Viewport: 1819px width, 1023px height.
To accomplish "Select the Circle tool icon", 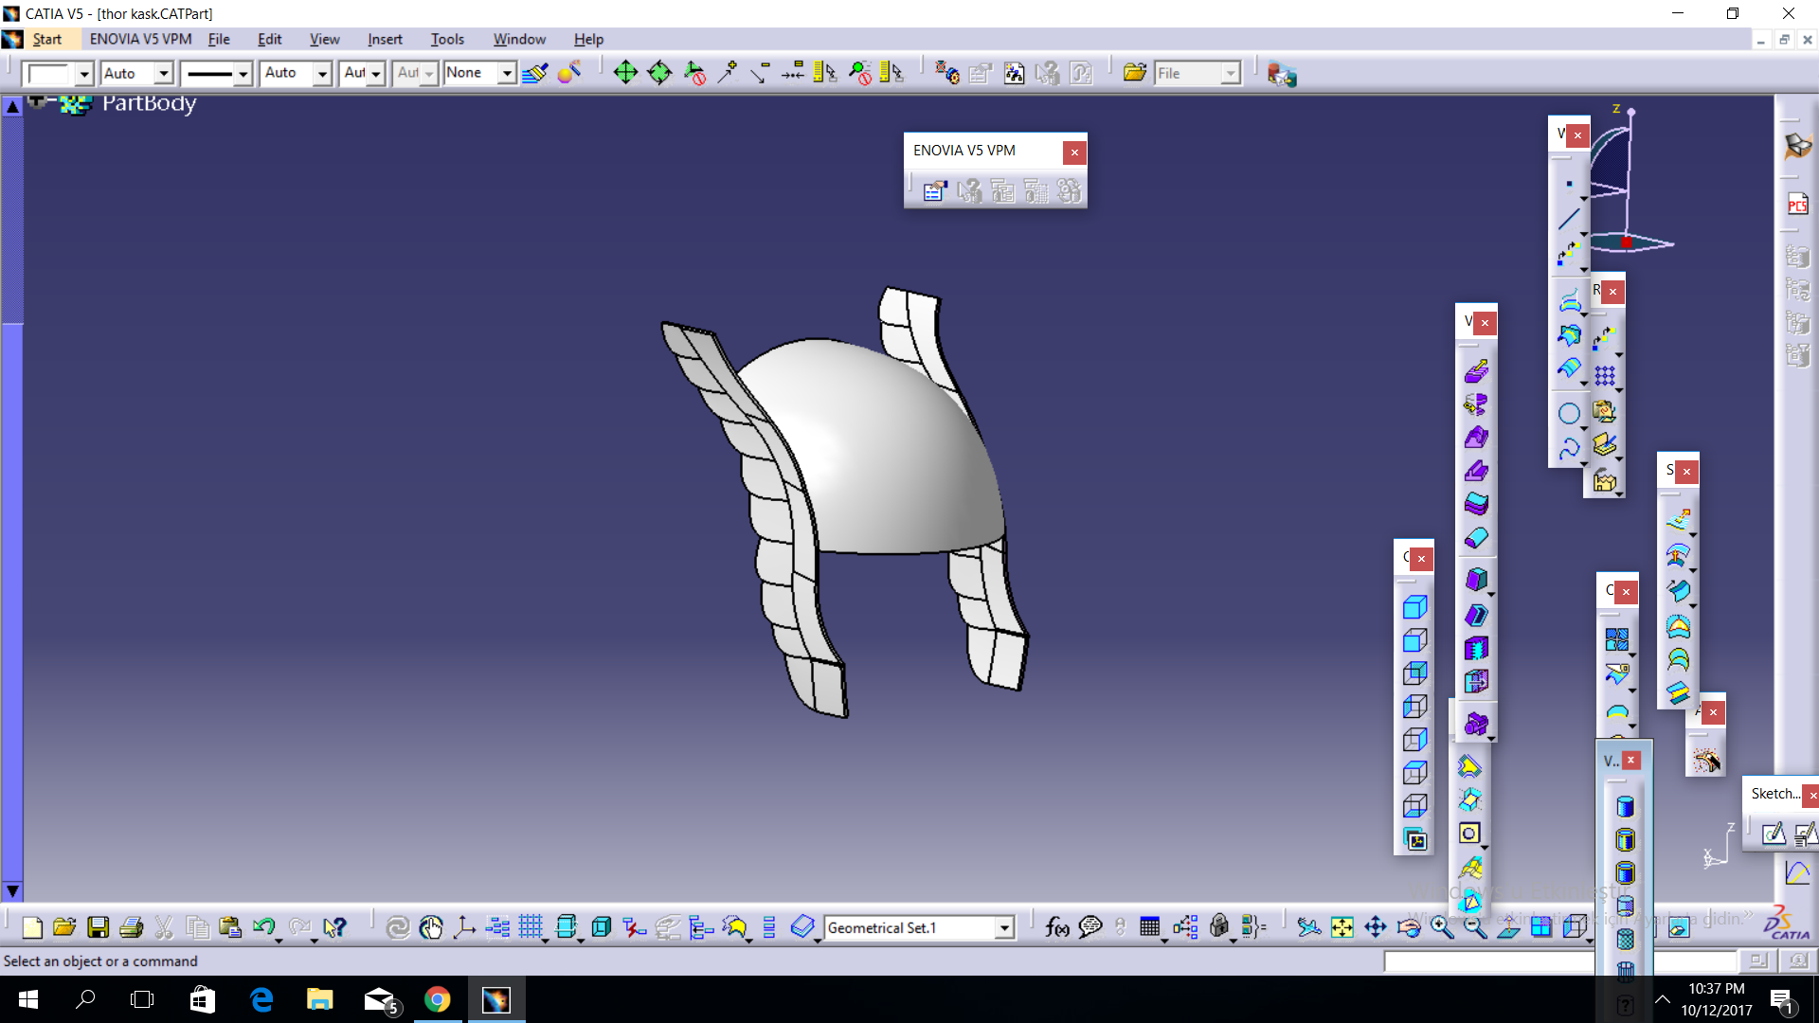I will [1569, 414].
